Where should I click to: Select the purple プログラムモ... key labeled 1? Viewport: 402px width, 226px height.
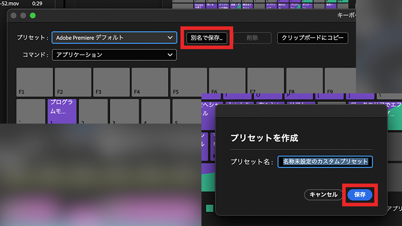tap(62, 112)
